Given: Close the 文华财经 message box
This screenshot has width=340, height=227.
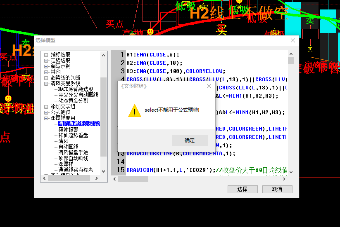Looking at the screenshot, I should pos(209,86).
